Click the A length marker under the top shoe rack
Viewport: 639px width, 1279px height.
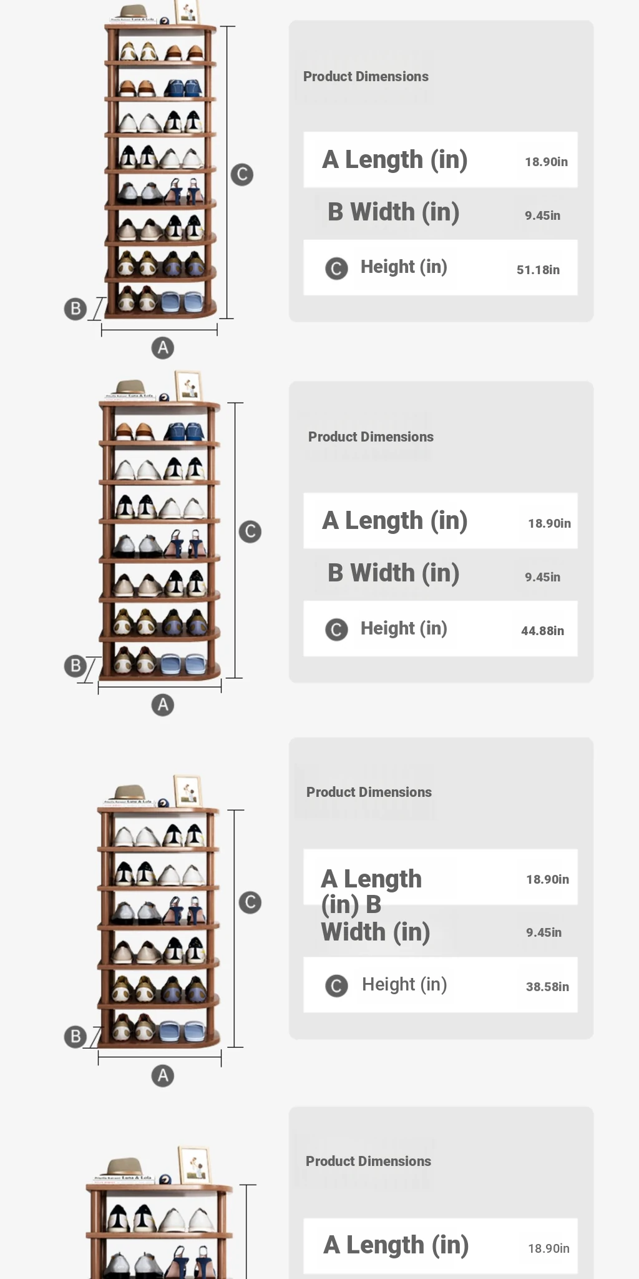tap(163, 348)
